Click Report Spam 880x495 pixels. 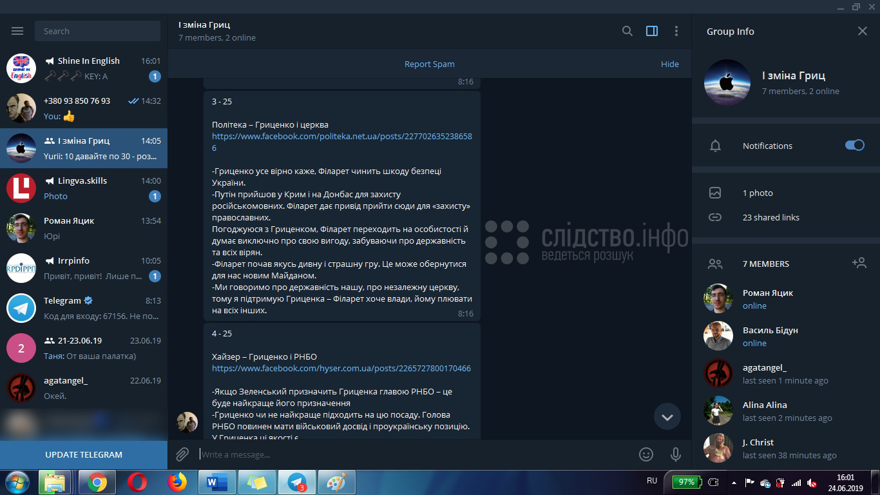pos(430,64)
